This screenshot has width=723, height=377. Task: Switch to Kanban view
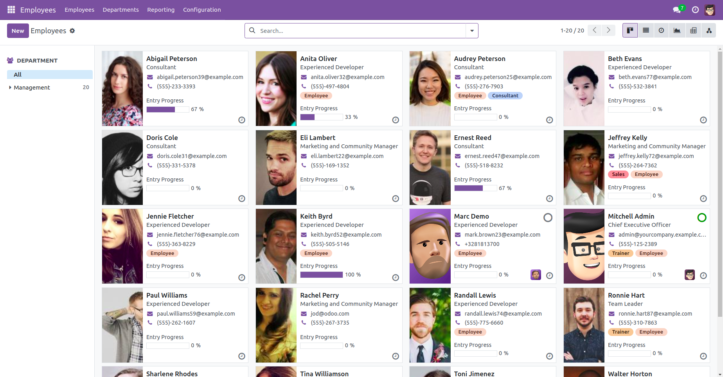630,31
